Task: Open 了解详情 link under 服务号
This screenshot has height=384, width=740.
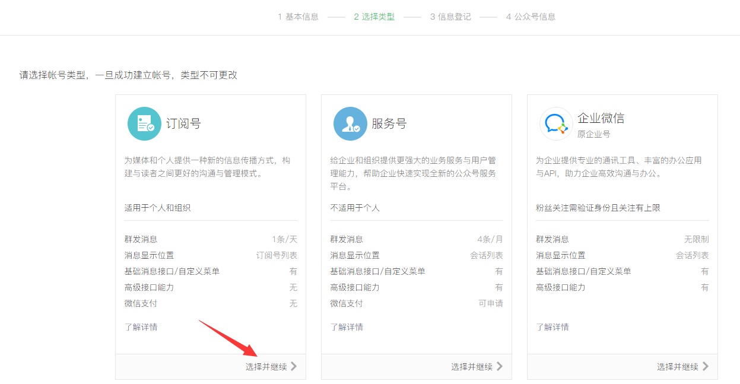Action: [346, 326]
